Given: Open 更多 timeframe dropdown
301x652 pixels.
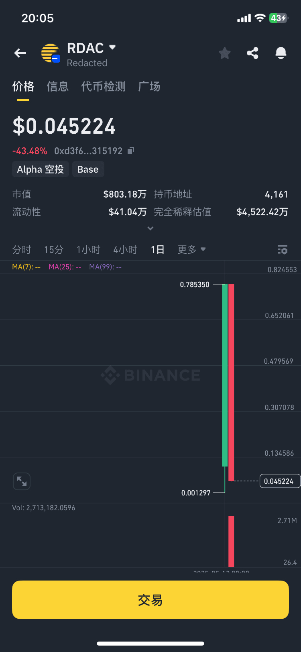Looking at the screenshot, I should coord(191,249).
